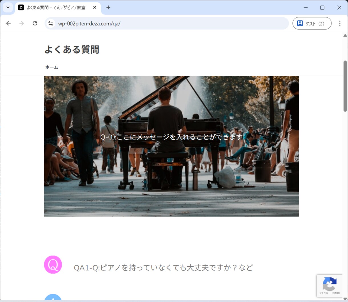348x302 pixels.
Task: Click the music note tab favicon
Action: click(21, 8)
